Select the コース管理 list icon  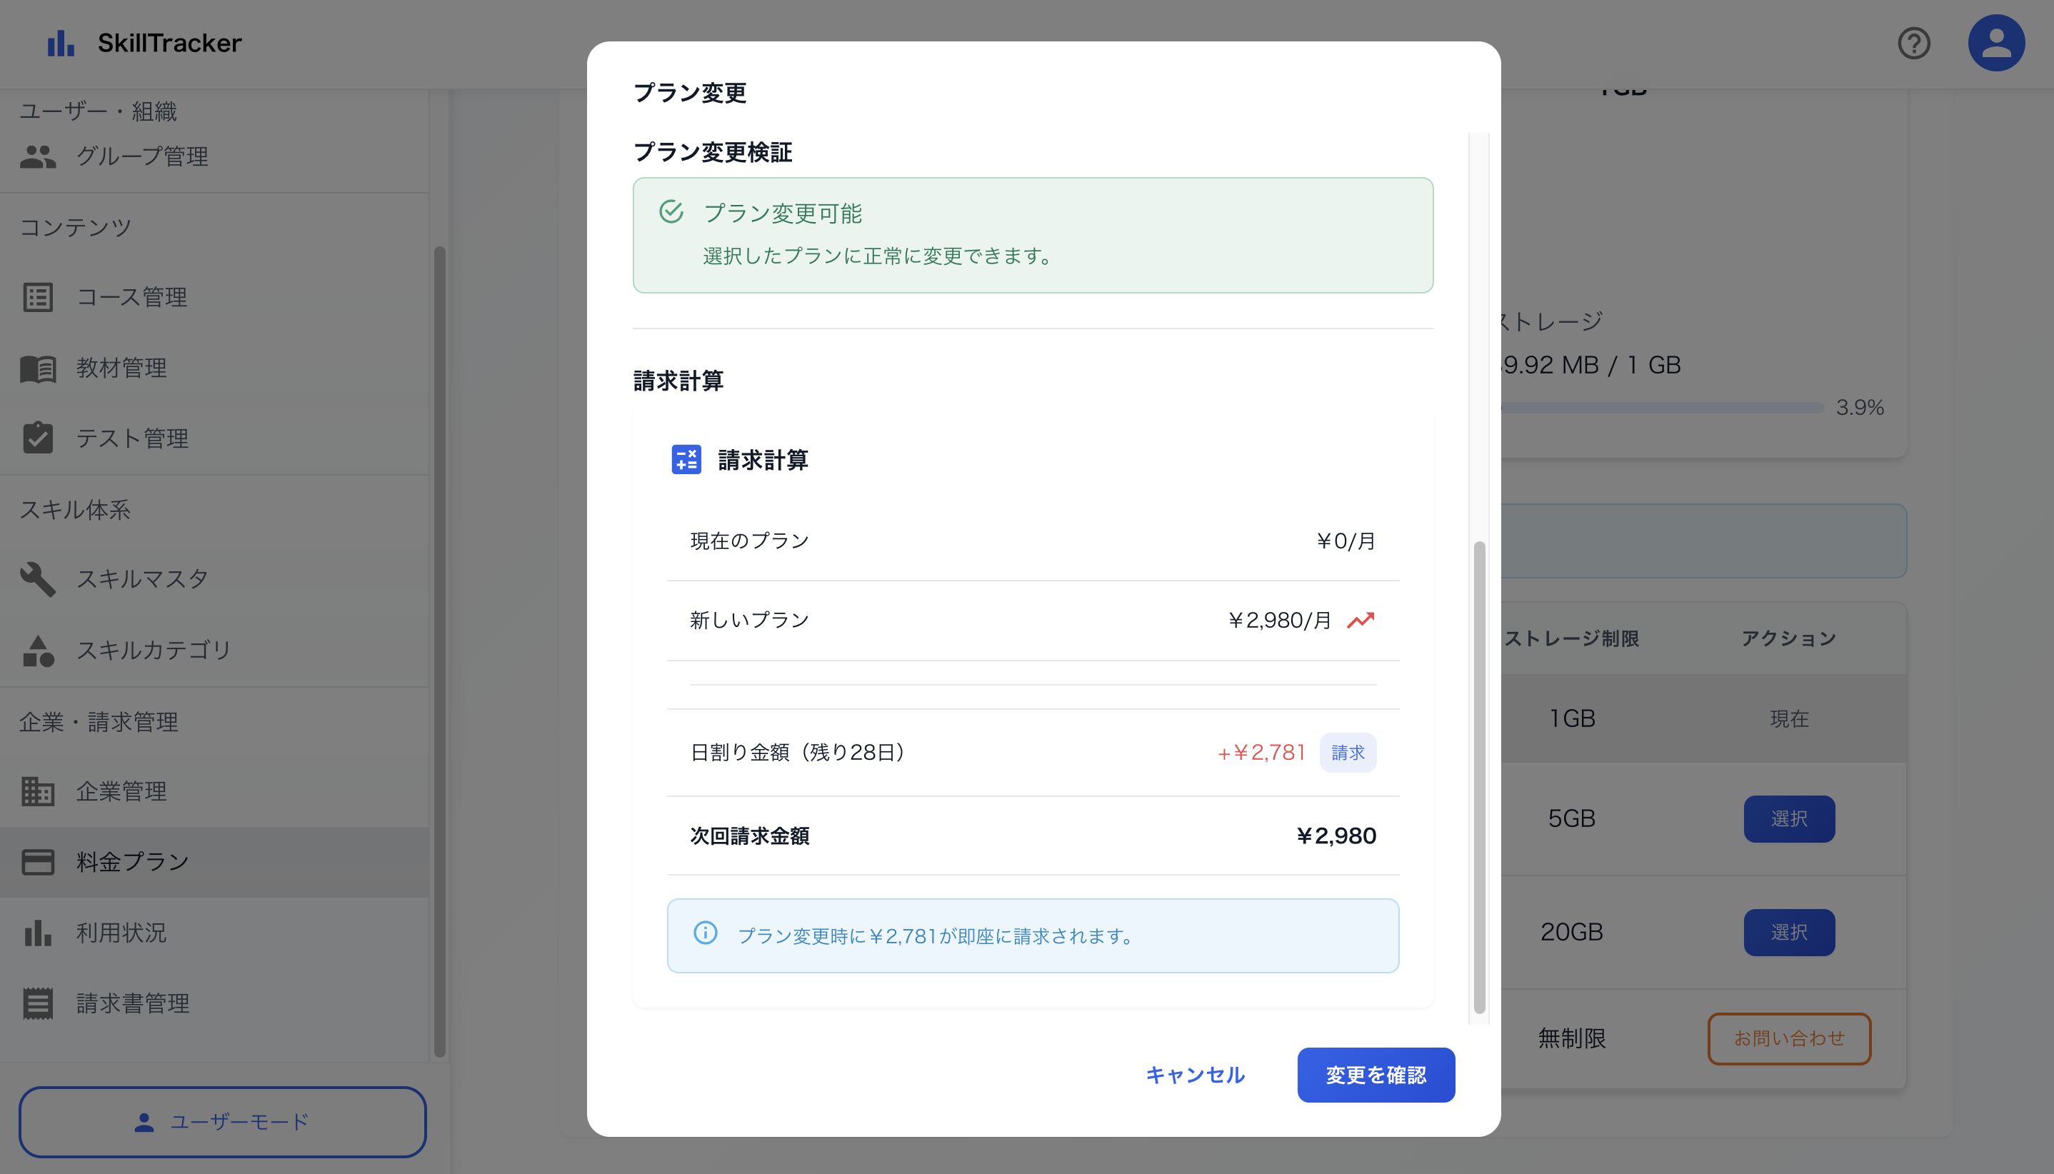38,297
